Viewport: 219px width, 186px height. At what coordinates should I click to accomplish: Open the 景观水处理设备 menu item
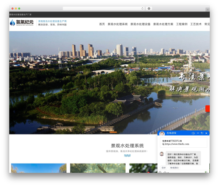[x=141, y=24]
